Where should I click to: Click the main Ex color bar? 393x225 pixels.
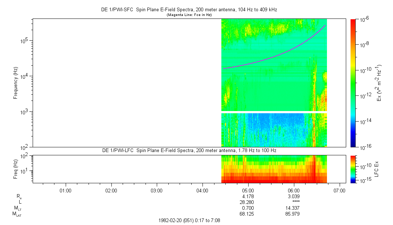pyautogui.click(x=353, y=83)
